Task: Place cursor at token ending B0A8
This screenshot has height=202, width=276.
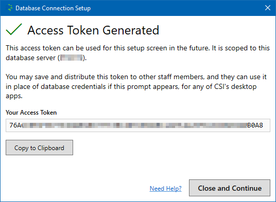Action: [x=255, y=125]
